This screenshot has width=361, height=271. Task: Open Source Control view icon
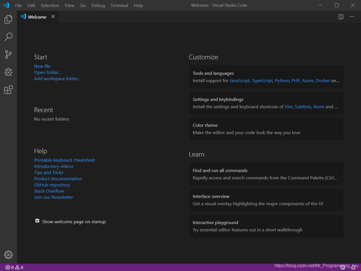[x=8, y=54]
